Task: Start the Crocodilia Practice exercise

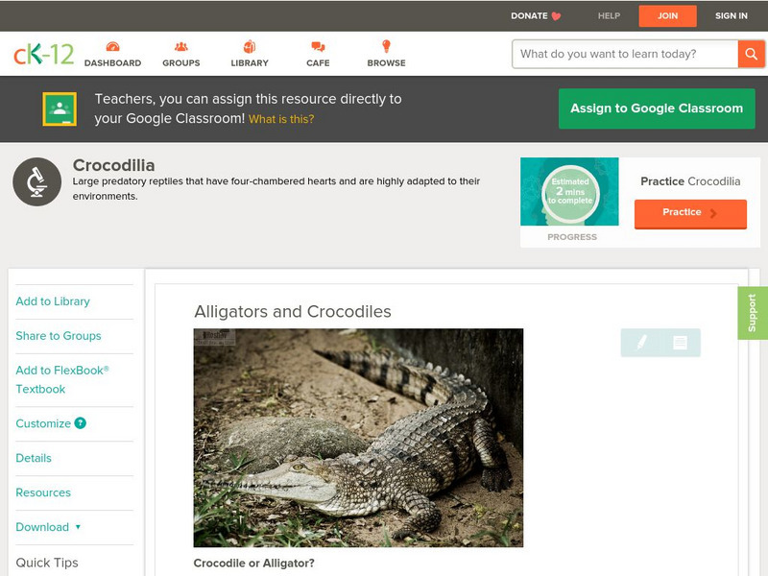Action: pyautogui.click(x=689, y=212)
